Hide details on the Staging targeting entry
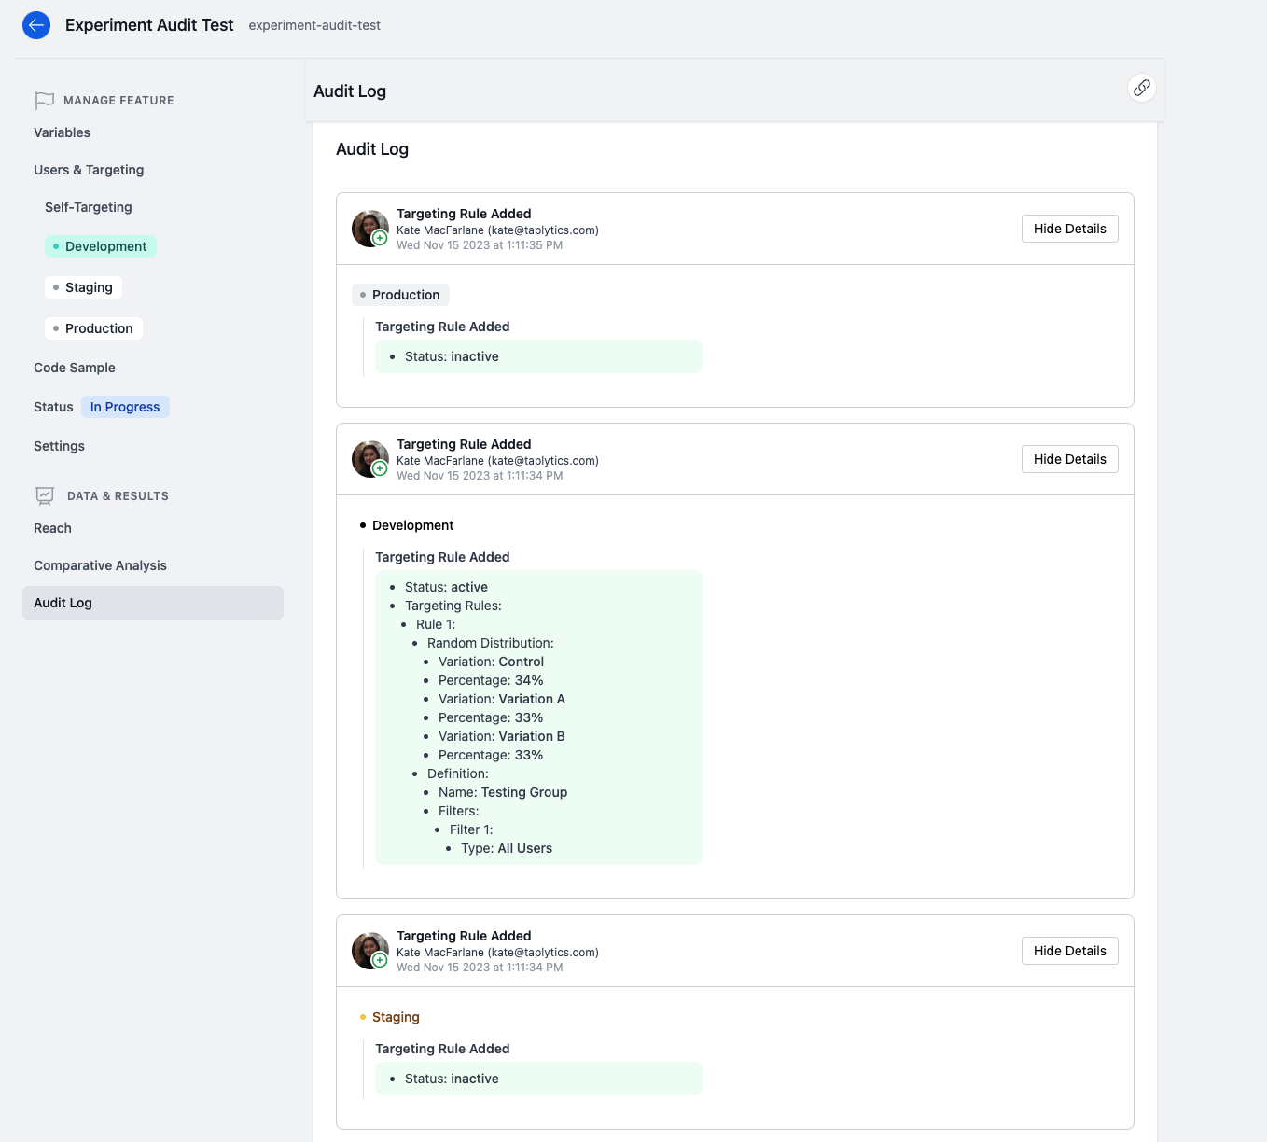Screen dimensions: 1267x1142 click(x=1069, y=950)
